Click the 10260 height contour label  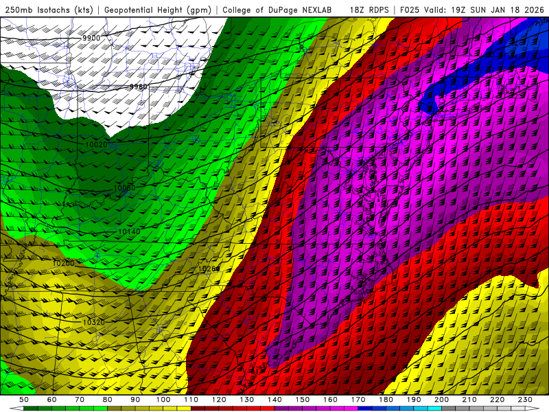click(x=209, y=269)
